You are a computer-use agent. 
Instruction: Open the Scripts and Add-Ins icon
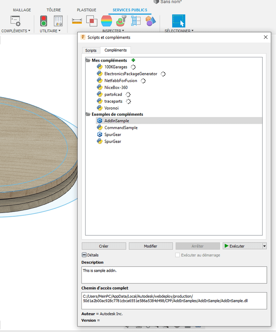pyautogui.click(x=16, y=21)
